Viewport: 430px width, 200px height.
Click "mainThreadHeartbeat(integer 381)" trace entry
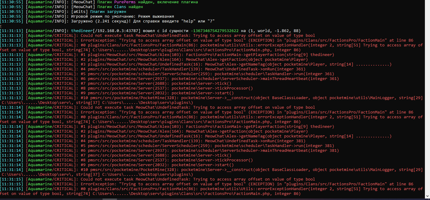(x=301, y=151)
